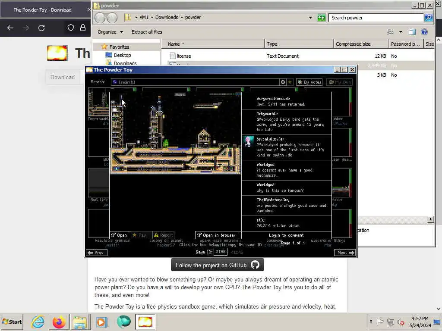Click Open in browser button

pos(218,235)
